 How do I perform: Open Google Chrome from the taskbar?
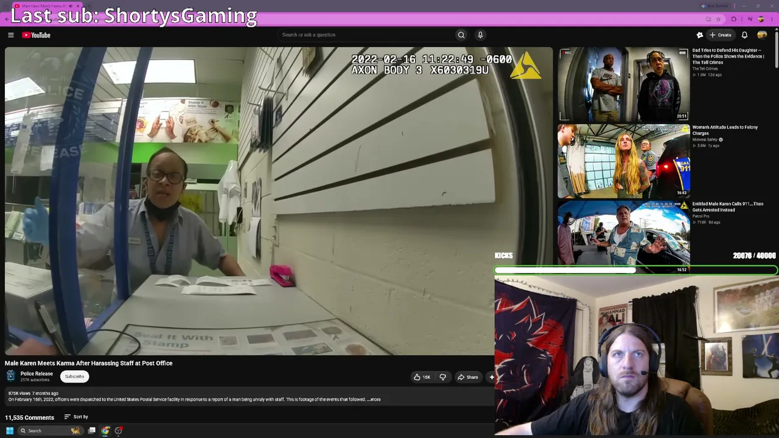click(x=105, y=431)
